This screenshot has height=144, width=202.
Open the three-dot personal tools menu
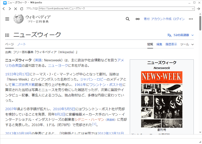pyautogui.click(x=191, y=19)
